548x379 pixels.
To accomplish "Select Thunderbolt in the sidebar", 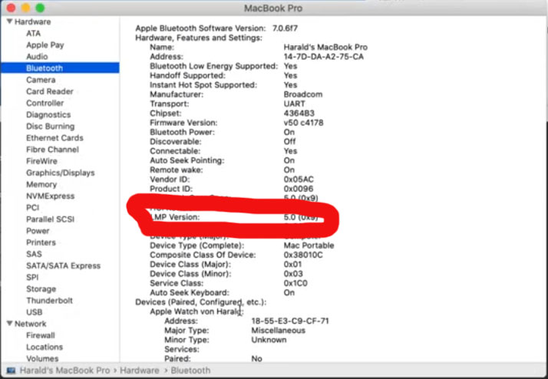I will point(50,301).
